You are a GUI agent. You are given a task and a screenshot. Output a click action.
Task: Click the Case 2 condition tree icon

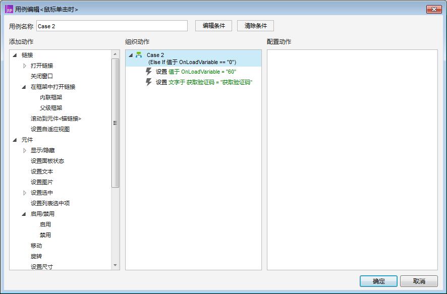[x=139, y=55]
